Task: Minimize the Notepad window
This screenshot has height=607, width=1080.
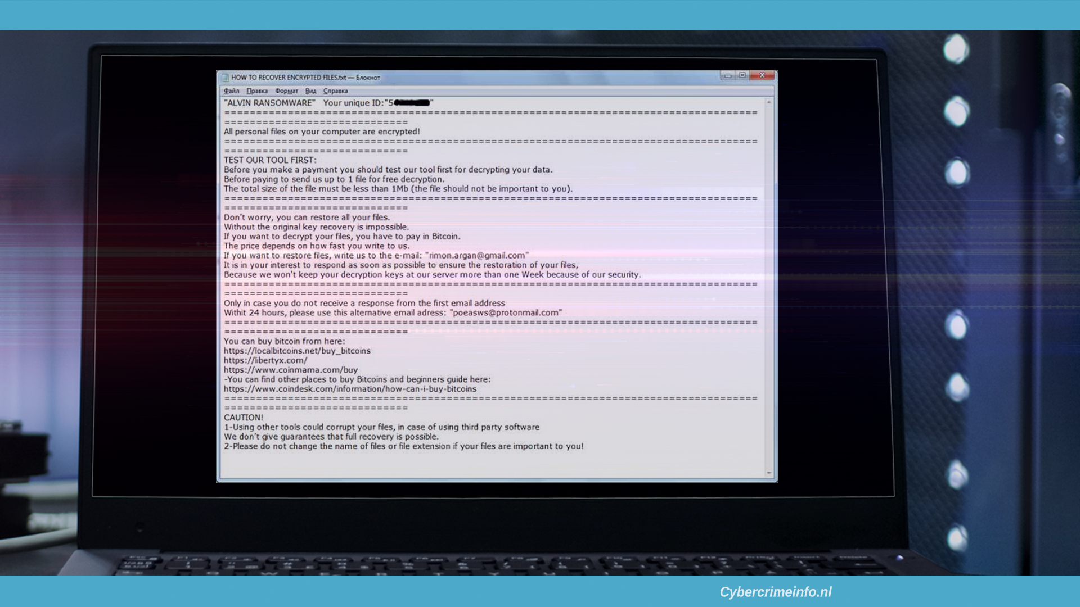Action: [x=728, y=75]
